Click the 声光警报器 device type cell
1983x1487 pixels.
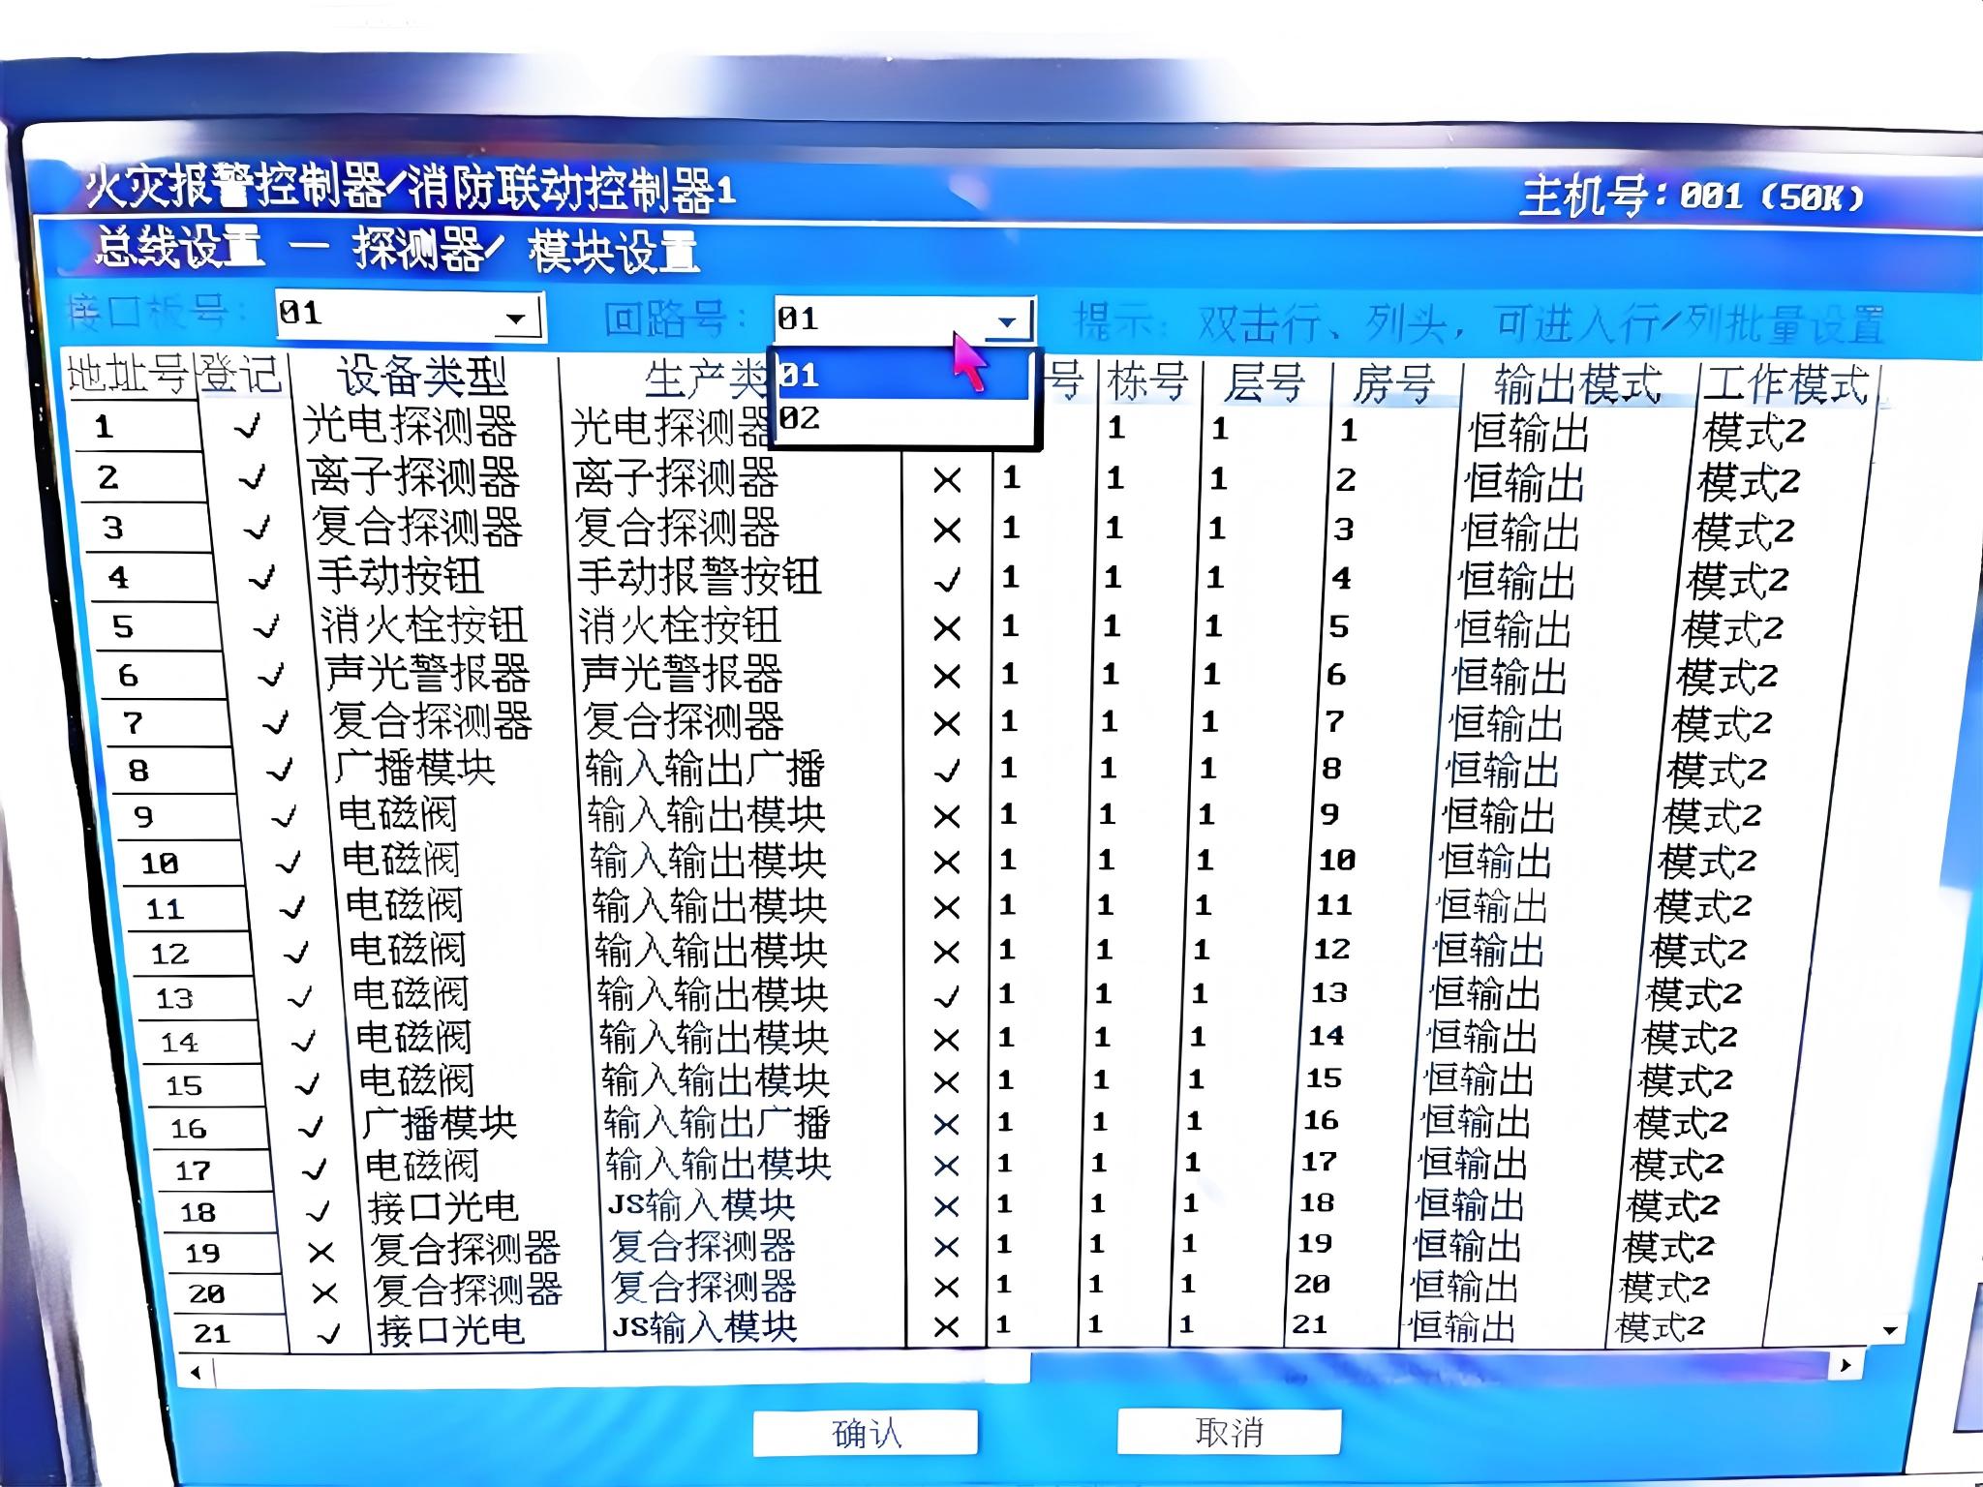click(427, 674)
